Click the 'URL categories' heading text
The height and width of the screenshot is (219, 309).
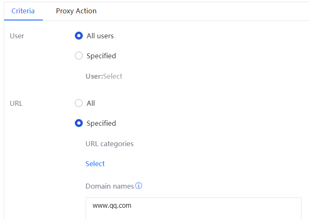pyautogui.click(x=109, y=144)
